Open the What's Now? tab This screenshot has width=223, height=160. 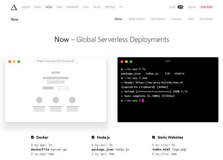(136, 19)
